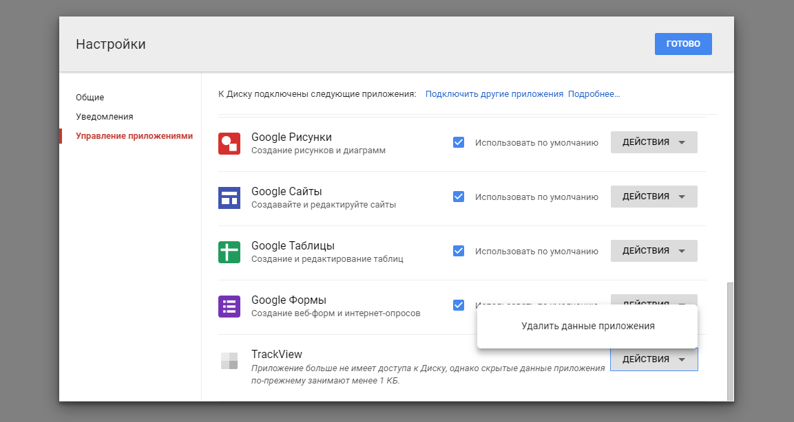Switch to Уведомления settings tab

[104, 117]
